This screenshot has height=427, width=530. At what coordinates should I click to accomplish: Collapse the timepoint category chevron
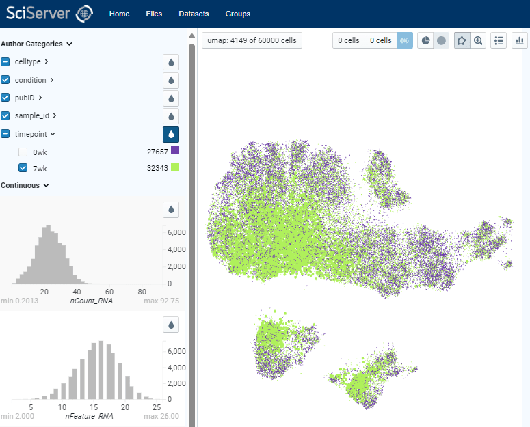53,134
